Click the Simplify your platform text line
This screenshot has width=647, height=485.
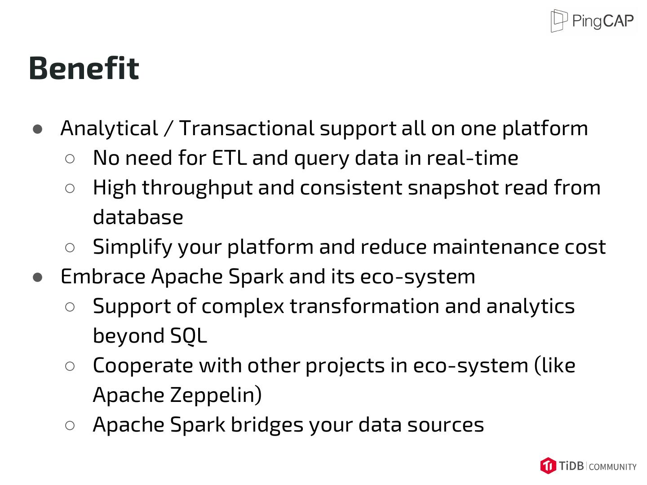tap(349, 247)
